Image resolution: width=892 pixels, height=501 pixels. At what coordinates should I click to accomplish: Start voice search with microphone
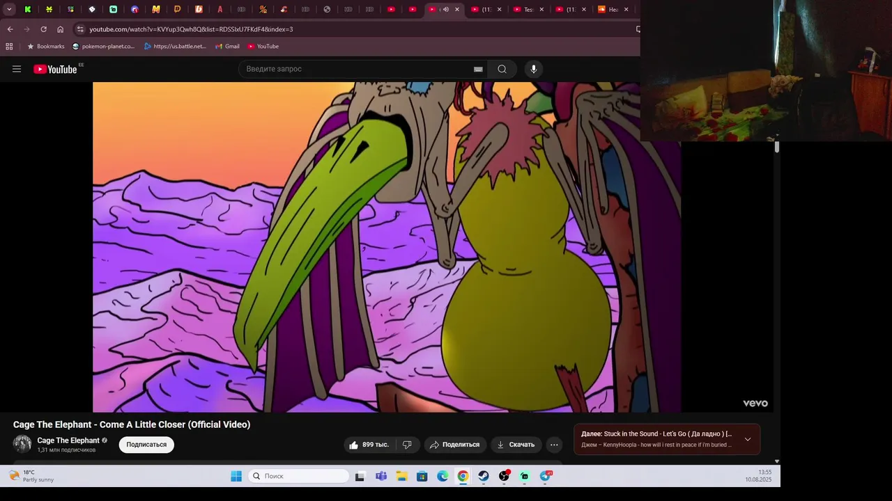click(x=534, y=69)
